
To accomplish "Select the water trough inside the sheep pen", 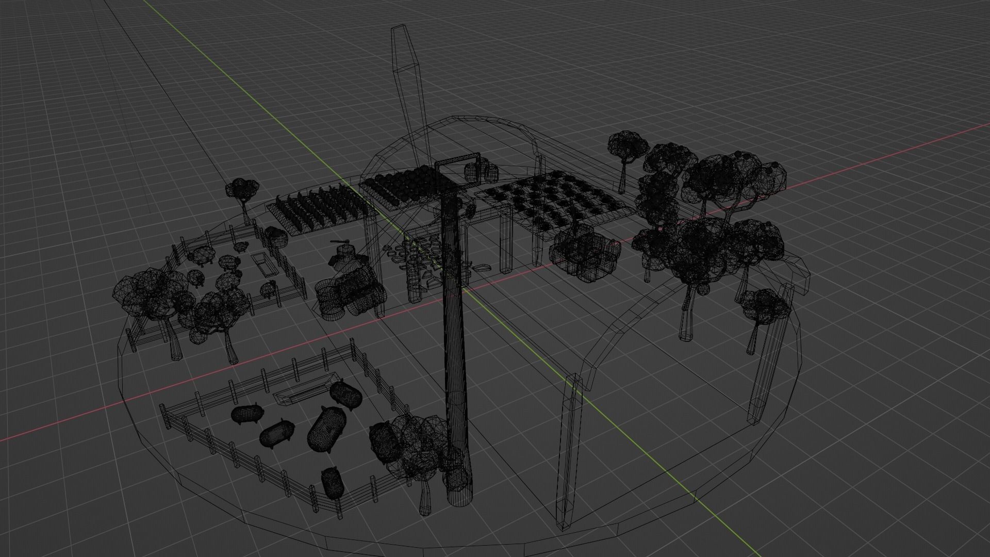I will tap(265, 265).
